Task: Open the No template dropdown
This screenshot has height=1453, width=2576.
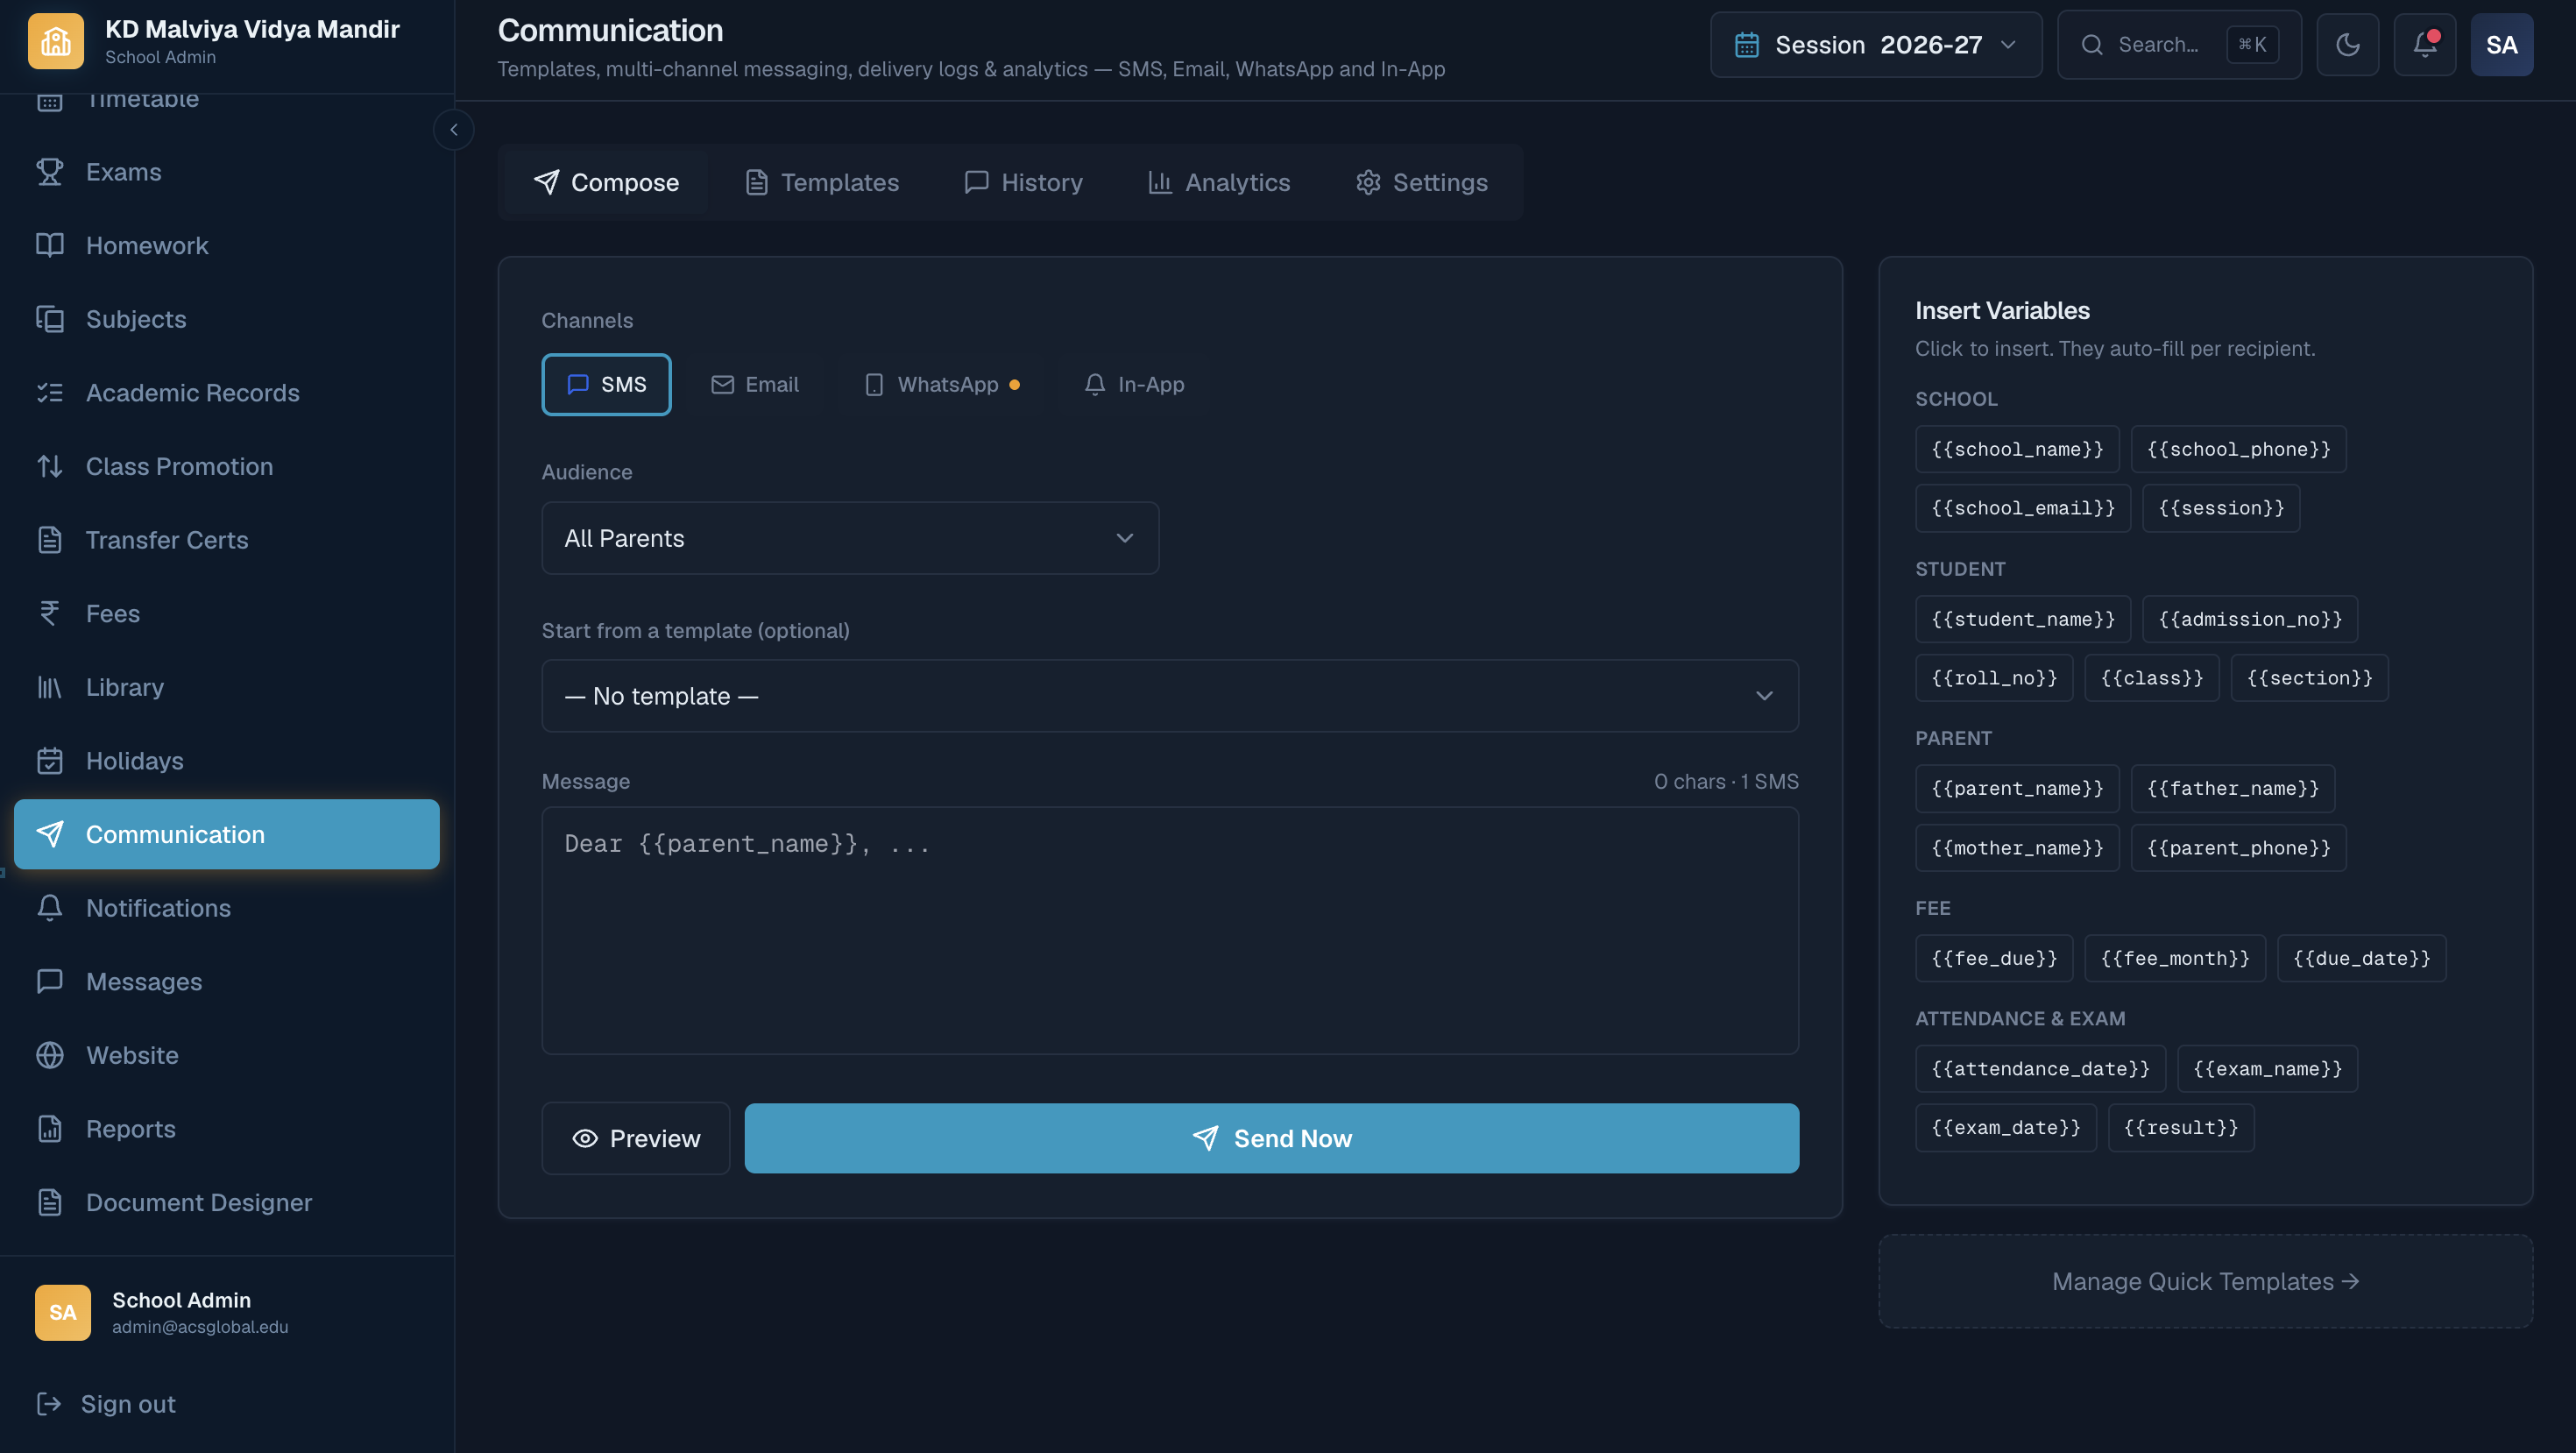Action: point(1170,696)
